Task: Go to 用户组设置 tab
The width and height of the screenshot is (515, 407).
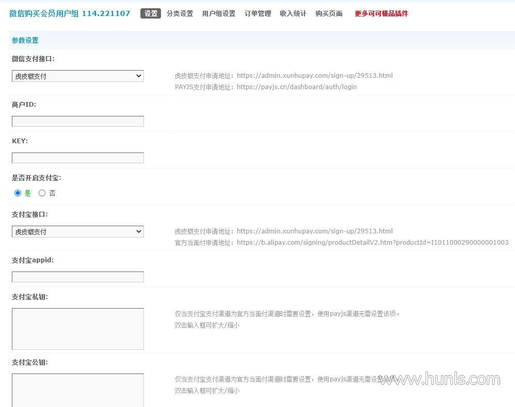Action: pos(219,13)
